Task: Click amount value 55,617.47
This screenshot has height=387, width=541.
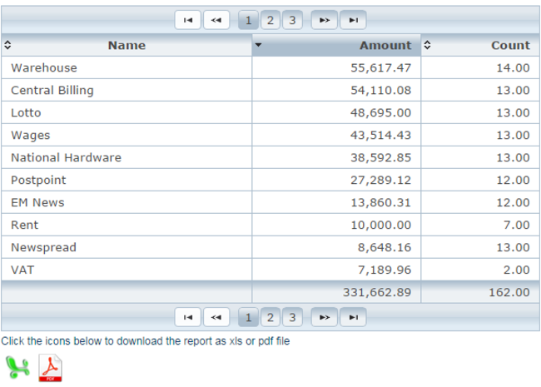Action: click(x=381, y=68)
